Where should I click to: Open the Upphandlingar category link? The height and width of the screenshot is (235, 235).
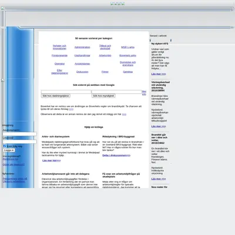point(82,55)
